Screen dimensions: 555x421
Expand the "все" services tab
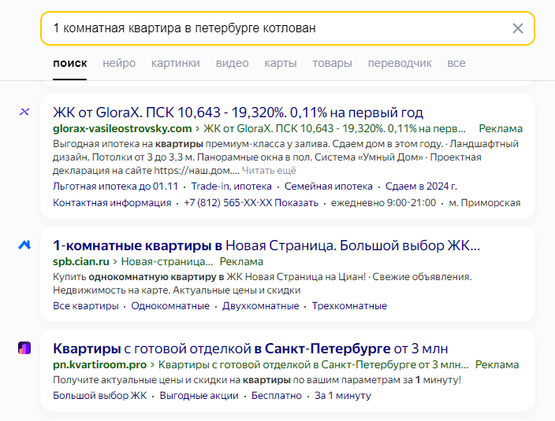tap(456, 63)
